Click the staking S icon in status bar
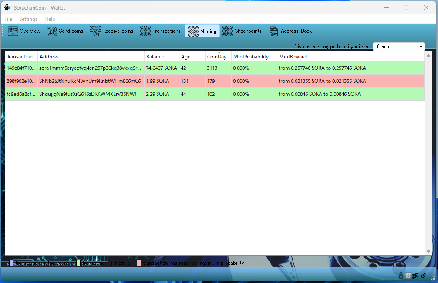The image size is (438, 283). 408,276
